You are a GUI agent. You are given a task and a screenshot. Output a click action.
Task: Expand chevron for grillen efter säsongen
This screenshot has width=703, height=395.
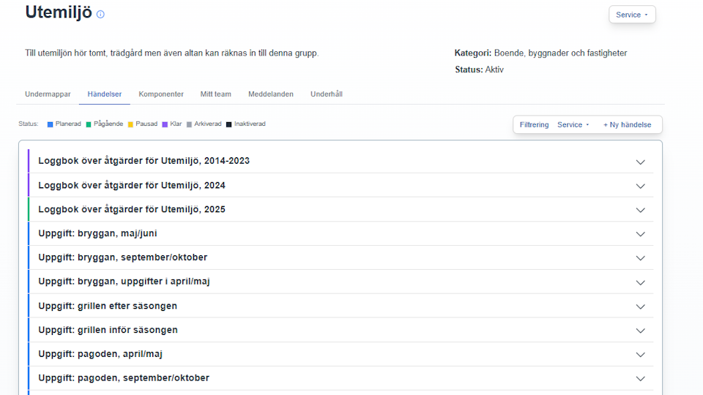pos(640,306)
